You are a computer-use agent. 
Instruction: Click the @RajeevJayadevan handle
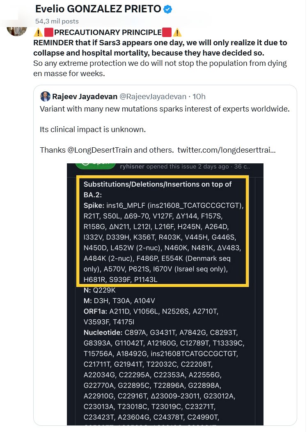coord(152,97)
